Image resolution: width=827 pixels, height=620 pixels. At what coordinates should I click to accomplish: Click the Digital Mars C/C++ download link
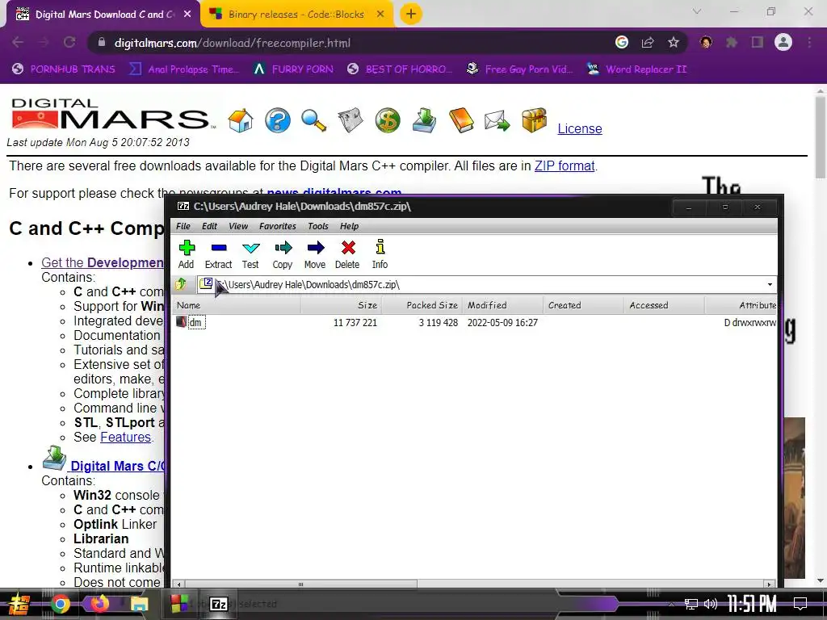(117, 466)
